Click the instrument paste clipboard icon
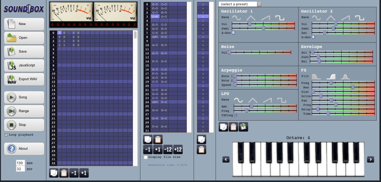The image size is (381, 182). [x=233, y=127]
